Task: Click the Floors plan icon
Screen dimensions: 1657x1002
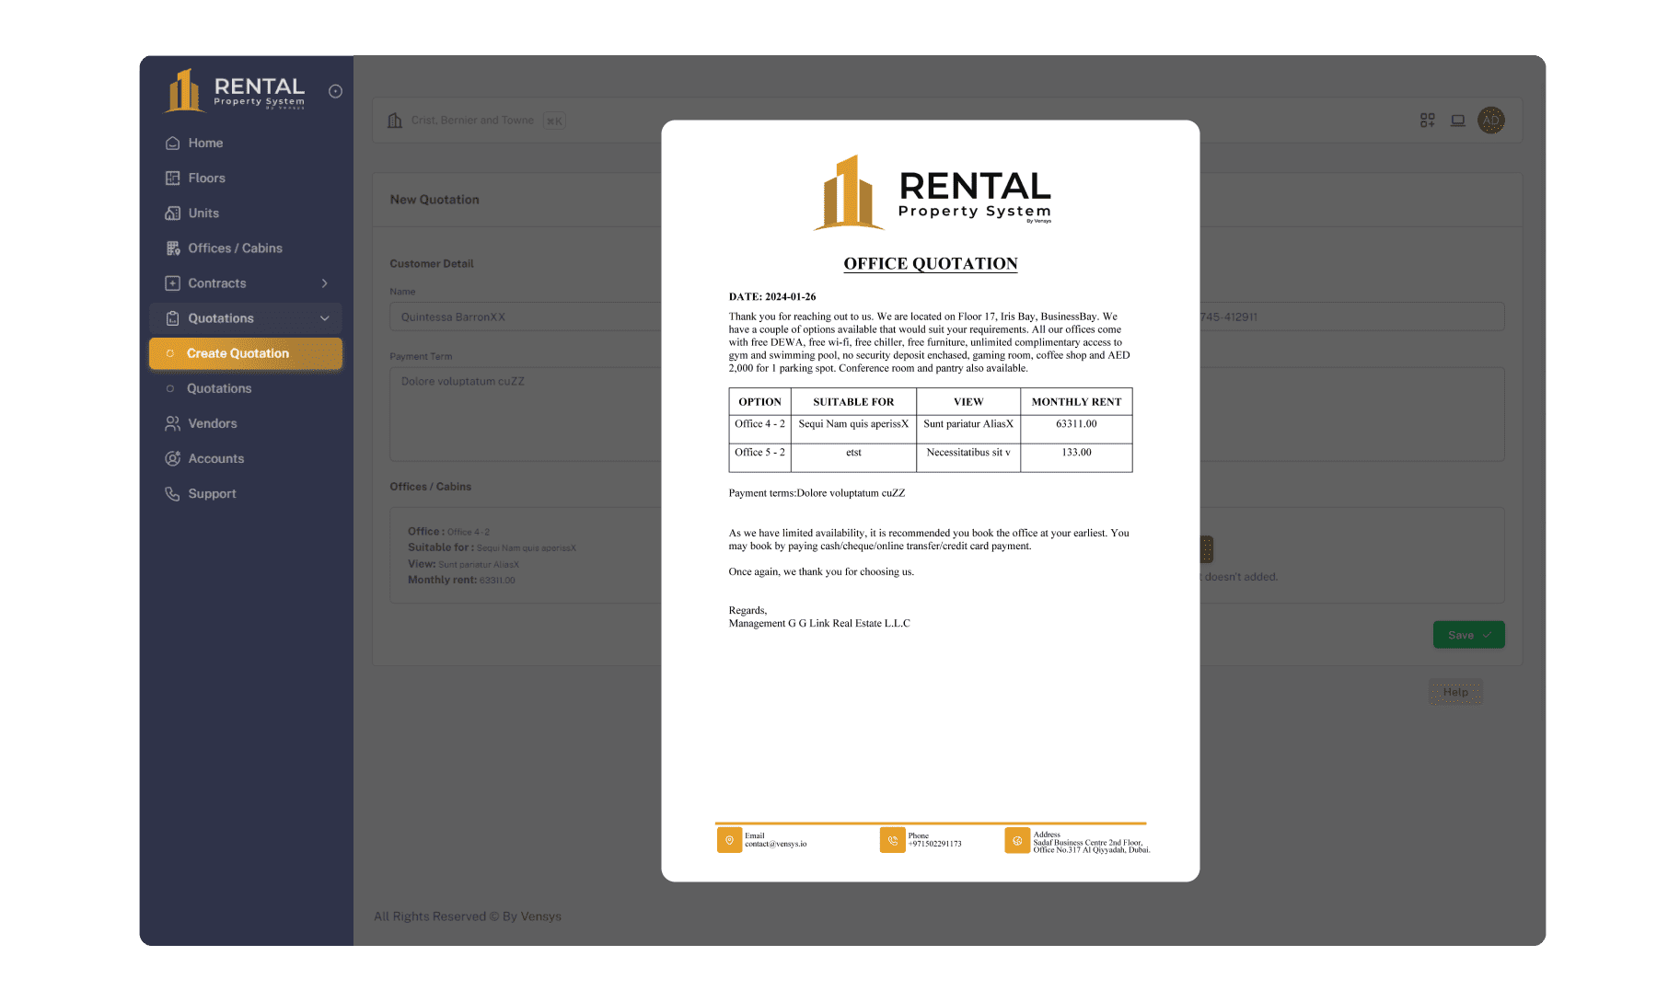Action: [x=172, y=178]
